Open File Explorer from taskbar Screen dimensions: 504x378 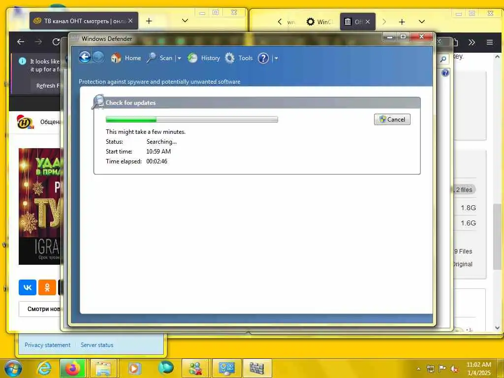pos(103,368)
